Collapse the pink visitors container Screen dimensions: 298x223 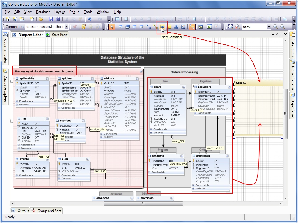141,71
